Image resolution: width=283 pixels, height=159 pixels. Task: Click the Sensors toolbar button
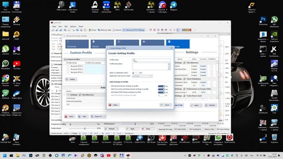117,30
